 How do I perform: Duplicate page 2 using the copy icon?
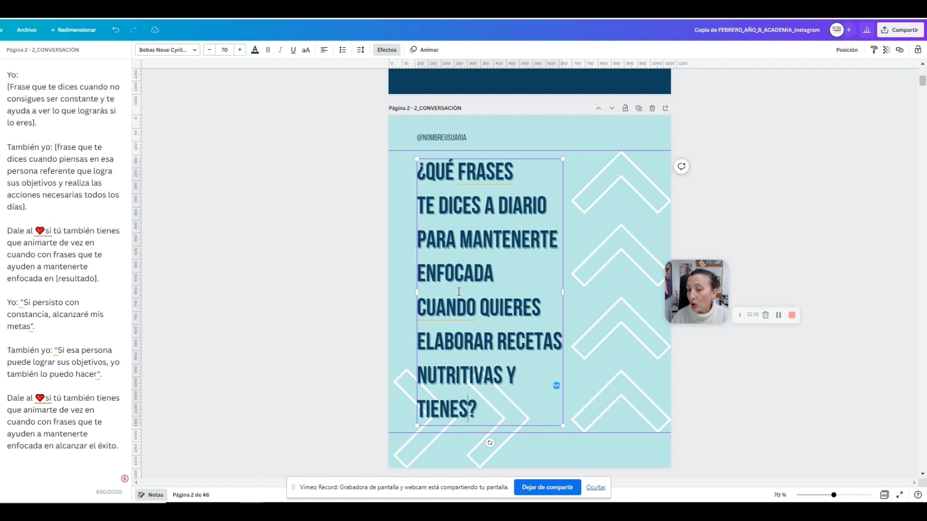coord(638,108)
